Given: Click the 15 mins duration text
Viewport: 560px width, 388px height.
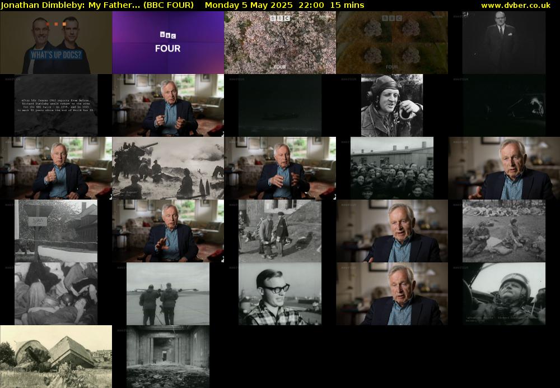Looking at the screenshot, I should click(347, 6).
